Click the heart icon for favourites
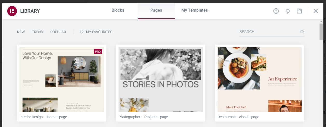 (81, 32)
